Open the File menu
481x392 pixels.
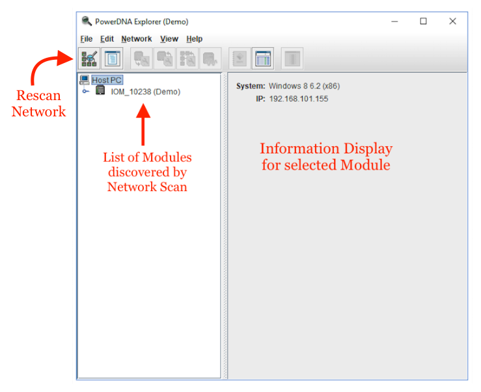pos(86,39)
